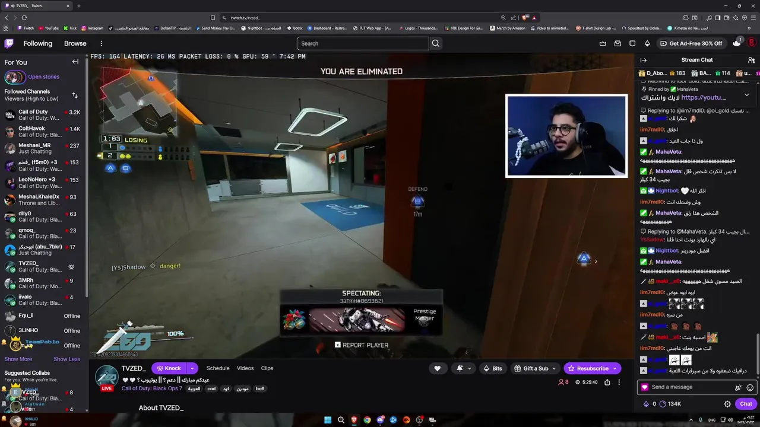Show hidden system tray icons
Viewport: 760px width, 427px height.
point(691,420)
